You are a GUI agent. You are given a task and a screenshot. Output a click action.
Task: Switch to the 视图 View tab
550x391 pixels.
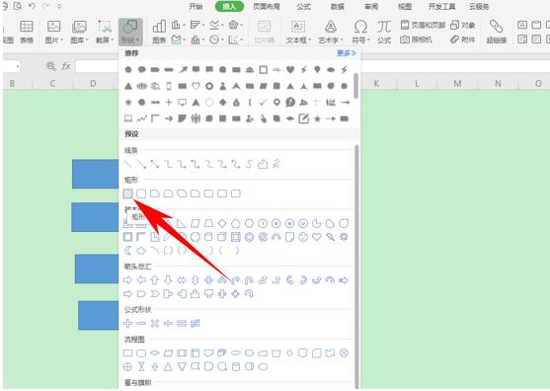(405, 6)
